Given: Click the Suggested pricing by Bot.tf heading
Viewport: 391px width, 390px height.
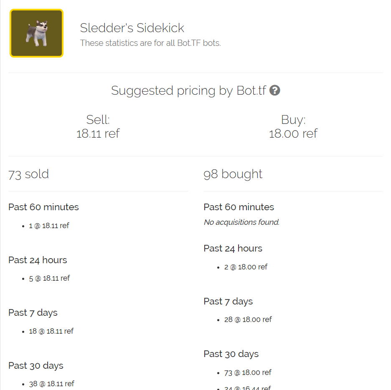Looking at the screenshot, I should pos(188,91).
